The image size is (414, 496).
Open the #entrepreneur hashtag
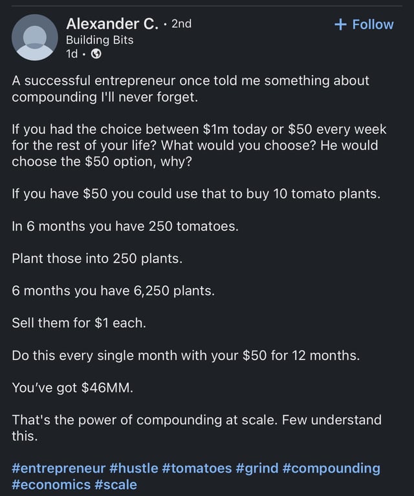click(59, 468)
